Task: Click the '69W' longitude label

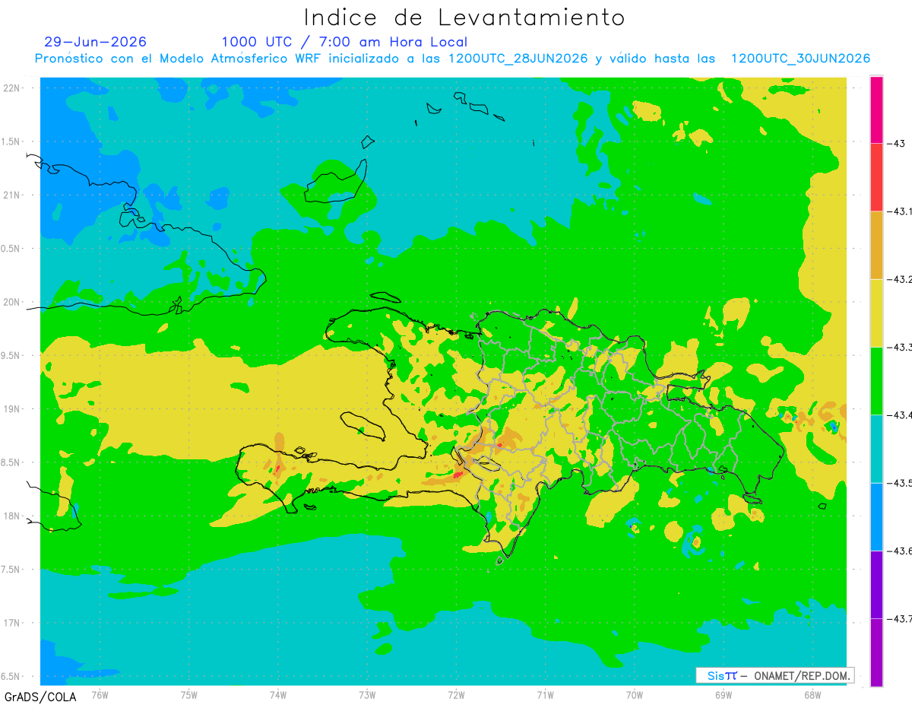Action: coord(724,694)
